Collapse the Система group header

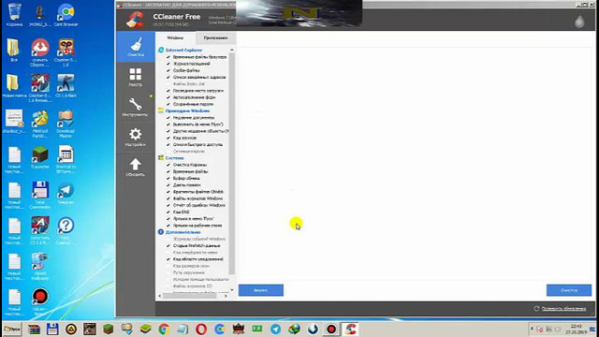[174, 158]
